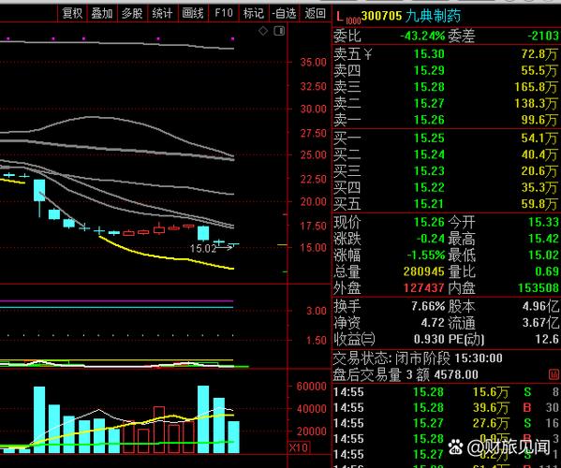The width and height of the screenshot is (561, 468).
Task: Click the 15.02 low price annotation on chart
Action: (203, 248)
